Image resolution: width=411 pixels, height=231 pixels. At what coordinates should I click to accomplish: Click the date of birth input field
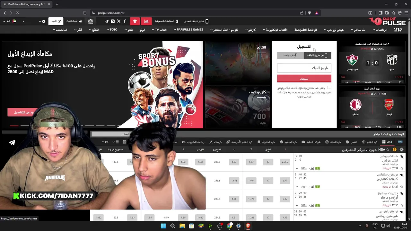pos(304,68)
